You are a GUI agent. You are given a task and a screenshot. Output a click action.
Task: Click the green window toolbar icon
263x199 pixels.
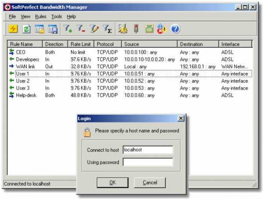[149, 29]
